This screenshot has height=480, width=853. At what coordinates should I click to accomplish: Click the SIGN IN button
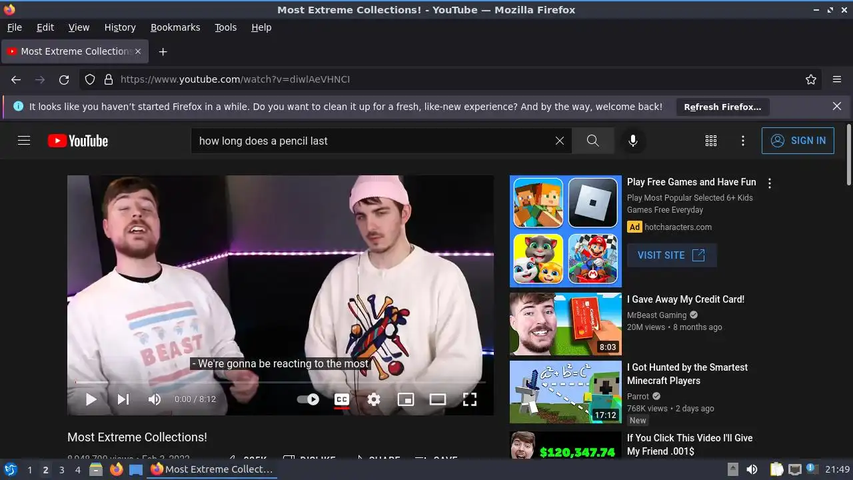click(798, 141)
